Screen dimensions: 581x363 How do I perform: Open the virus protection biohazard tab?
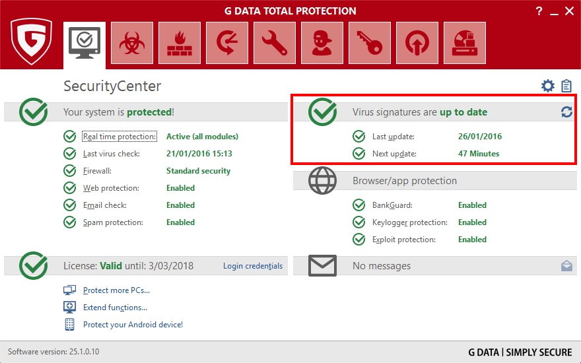(x=132, y=43)
